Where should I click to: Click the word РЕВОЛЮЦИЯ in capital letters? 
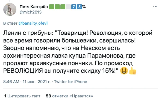tap(23, 71)
